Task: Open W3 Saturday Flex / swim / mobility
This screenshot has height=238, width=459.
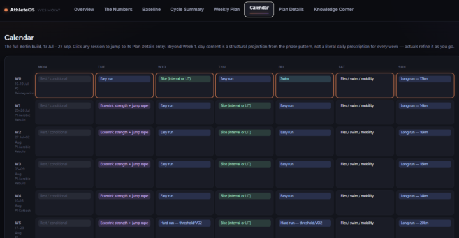Action: (357, 164)
